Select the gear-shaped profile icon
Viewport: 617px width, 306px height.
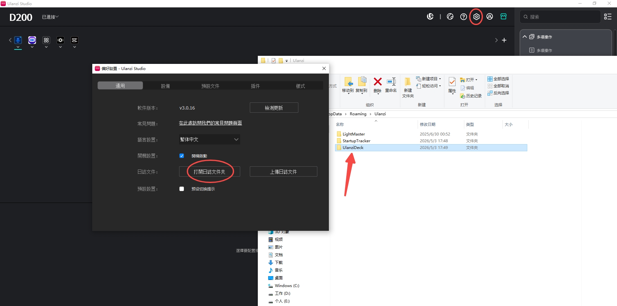coord(60,40)
